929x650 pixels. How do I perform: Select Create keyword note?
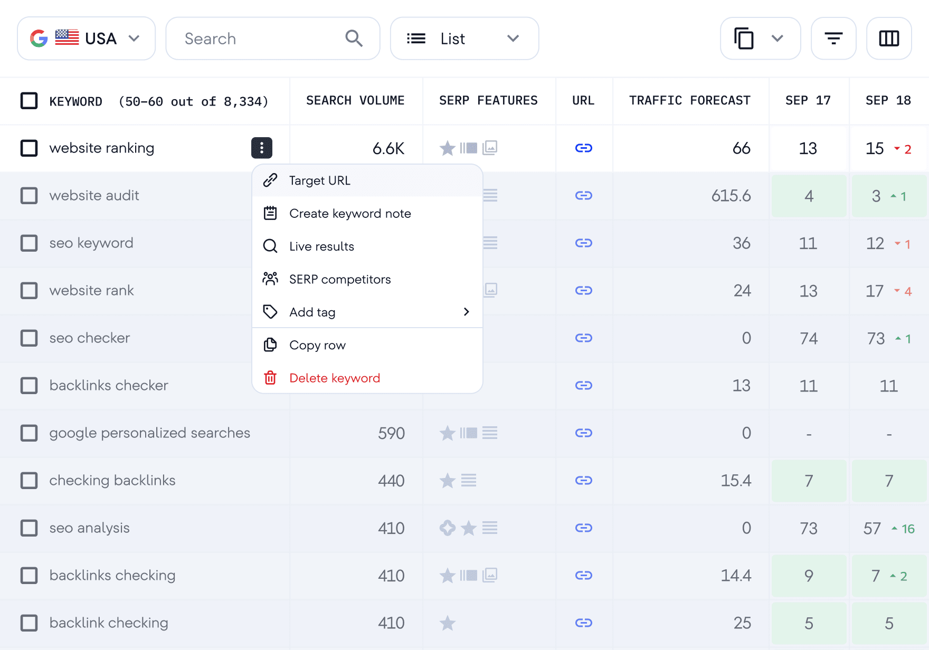pyautogui.click(x=349, y=213)
